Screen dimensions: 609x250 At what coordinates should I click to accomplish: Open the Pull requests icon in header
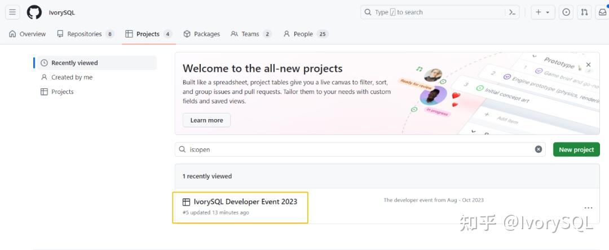[584, 12]
